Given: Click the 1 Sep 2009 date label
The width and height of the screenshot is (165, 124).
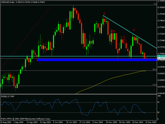Looking at the screenshot, I should coord(18,122).
